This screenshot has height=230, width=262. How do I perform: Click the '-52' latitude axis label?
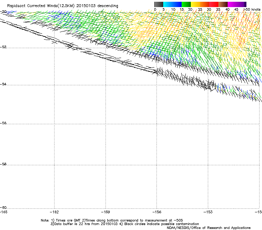[x=3, y=47]
